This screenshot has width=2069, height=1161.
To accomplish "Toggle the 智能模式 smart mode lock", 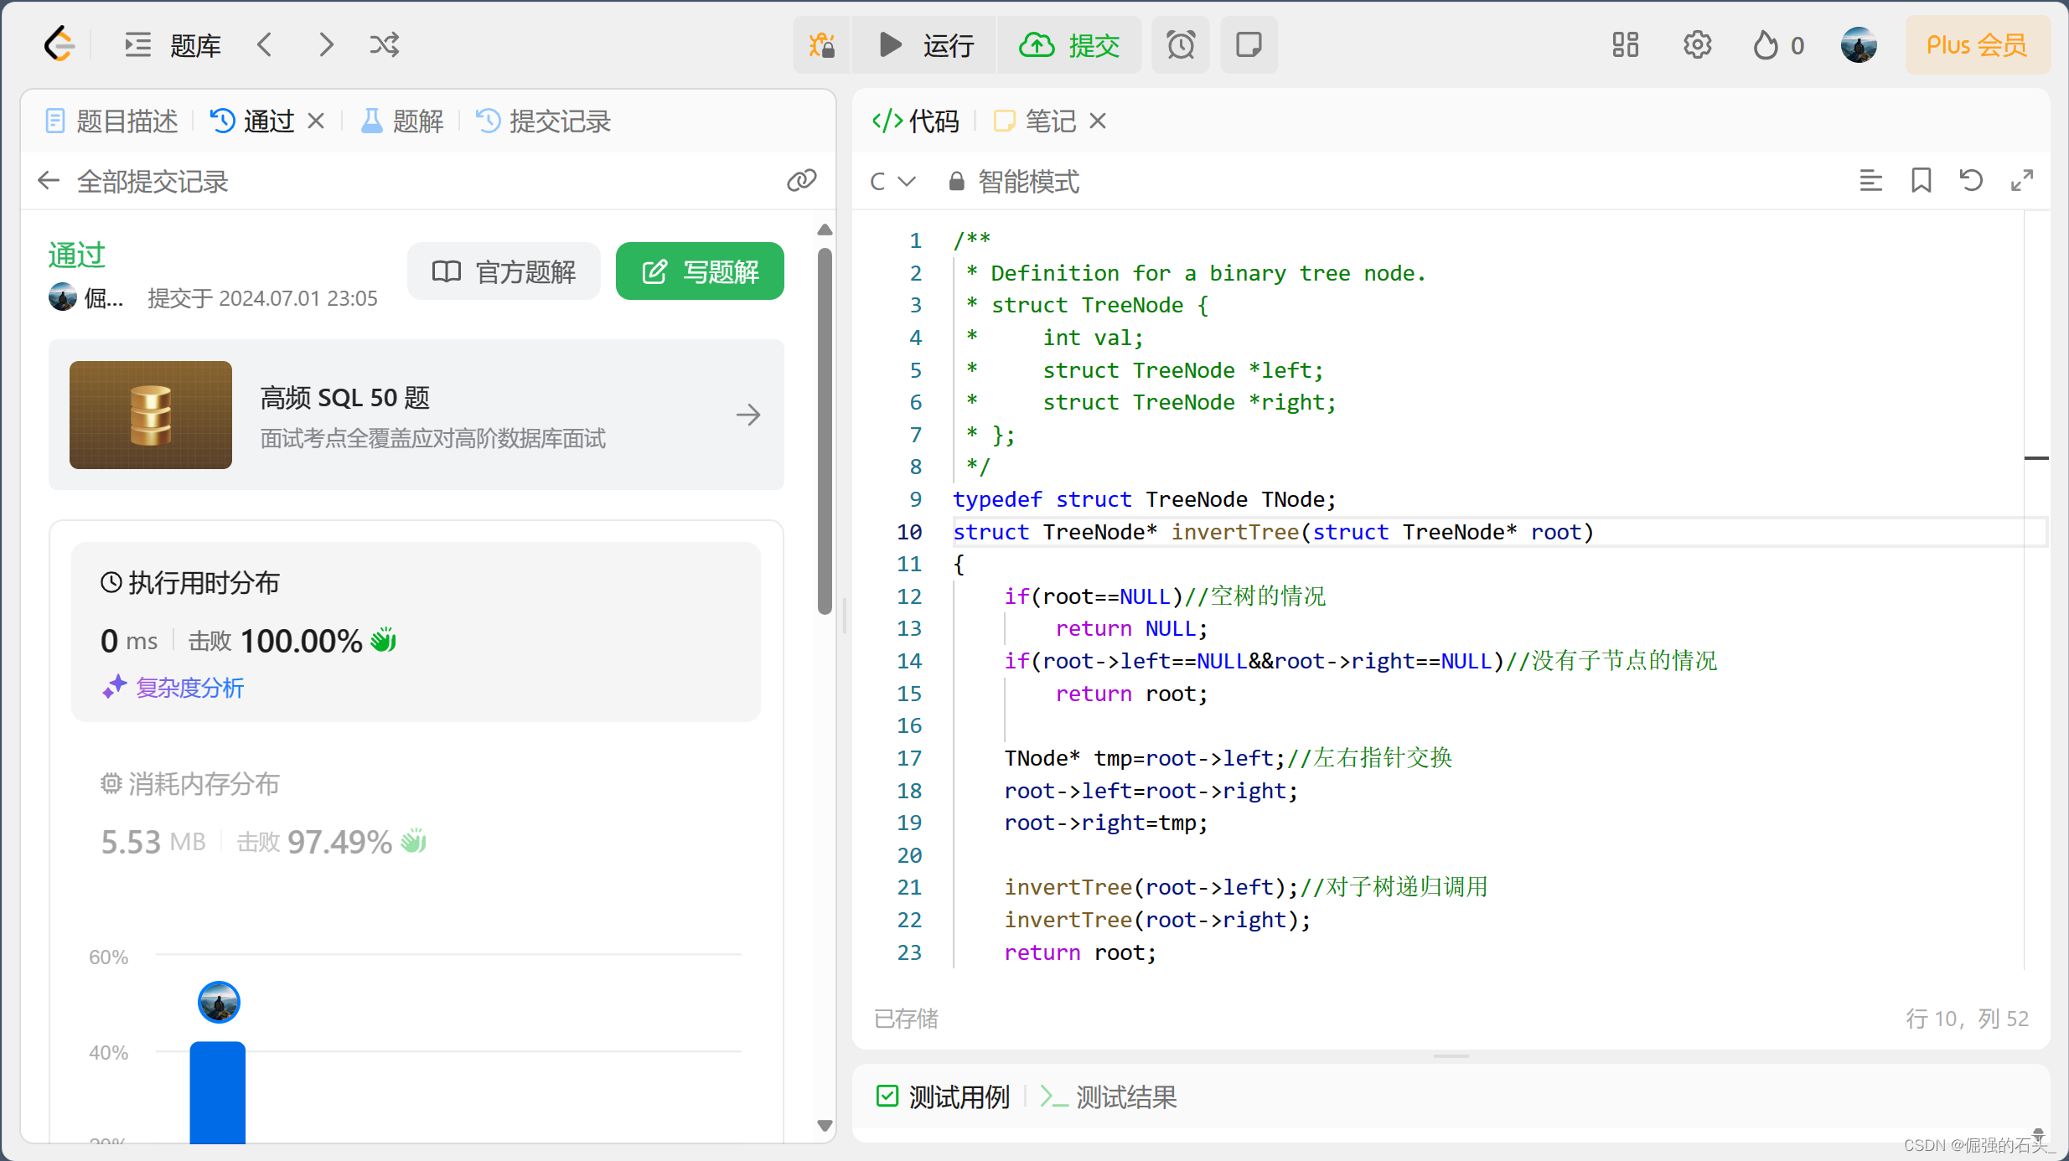I will [1014, 181].
